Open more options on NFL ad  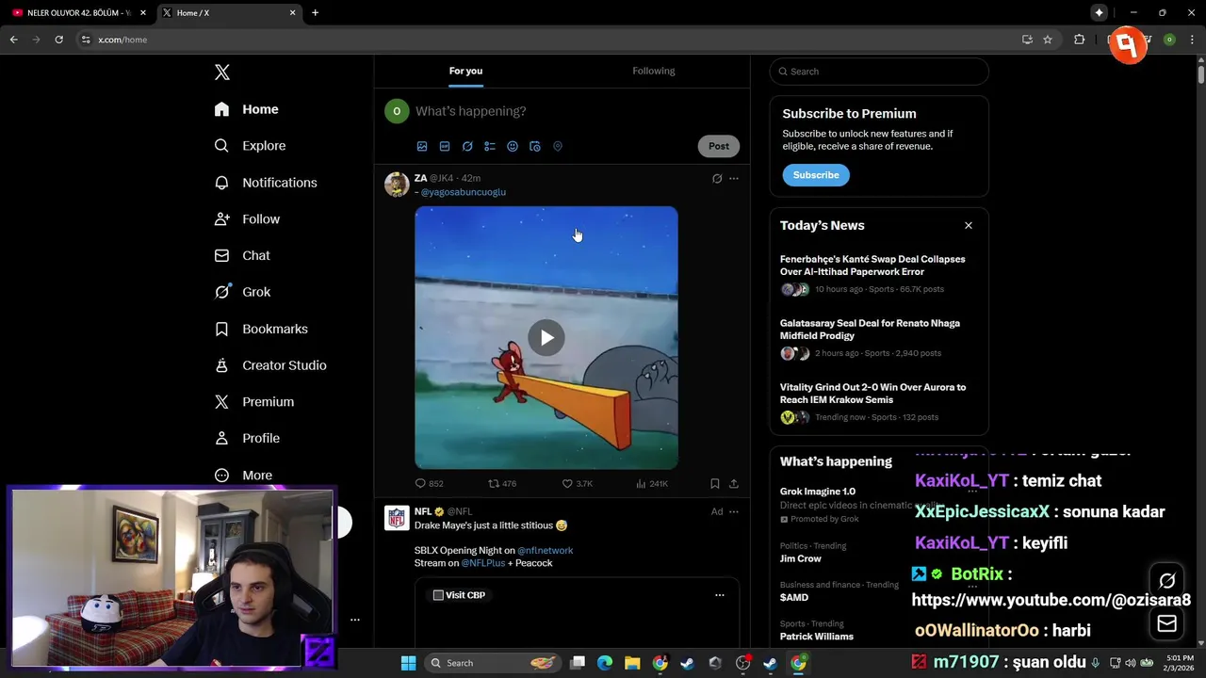coord(734,512)
